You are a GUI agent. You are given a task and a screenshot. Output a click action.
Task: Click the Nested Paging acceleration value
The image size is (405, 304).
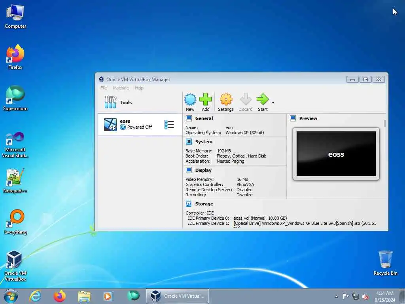click(231, 161)
